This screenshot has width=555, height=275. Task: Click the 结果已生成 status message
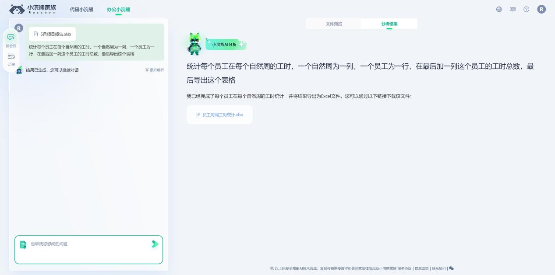pyautogui.click(x=52, y=70)
